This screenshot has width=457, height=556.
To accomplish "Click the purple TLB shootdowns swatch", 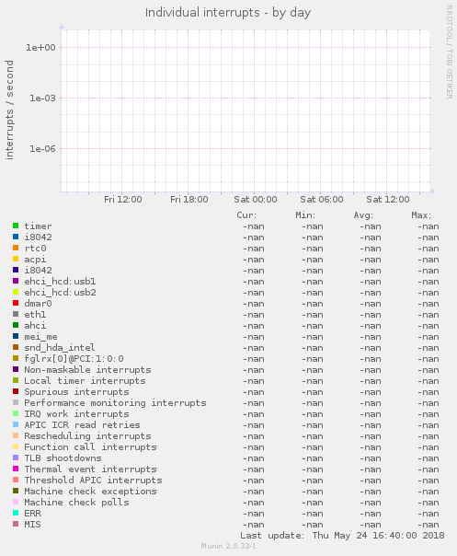I will (16, 458).
